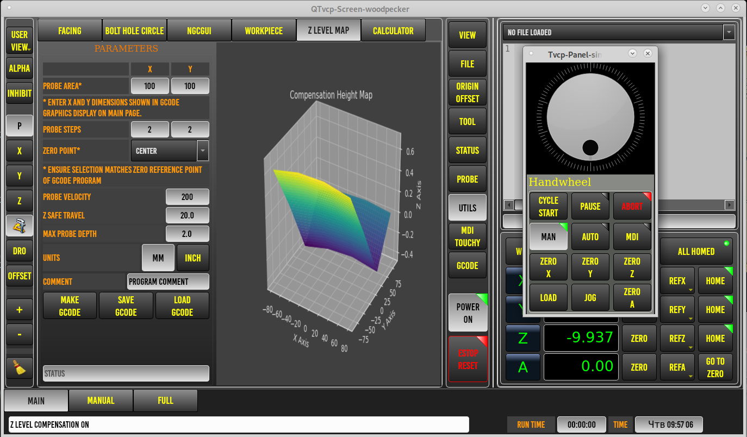Viewport: 747px width, 437px height.
Task: Select the Z LEVEL MAP tab
Action: click(328, 30)
